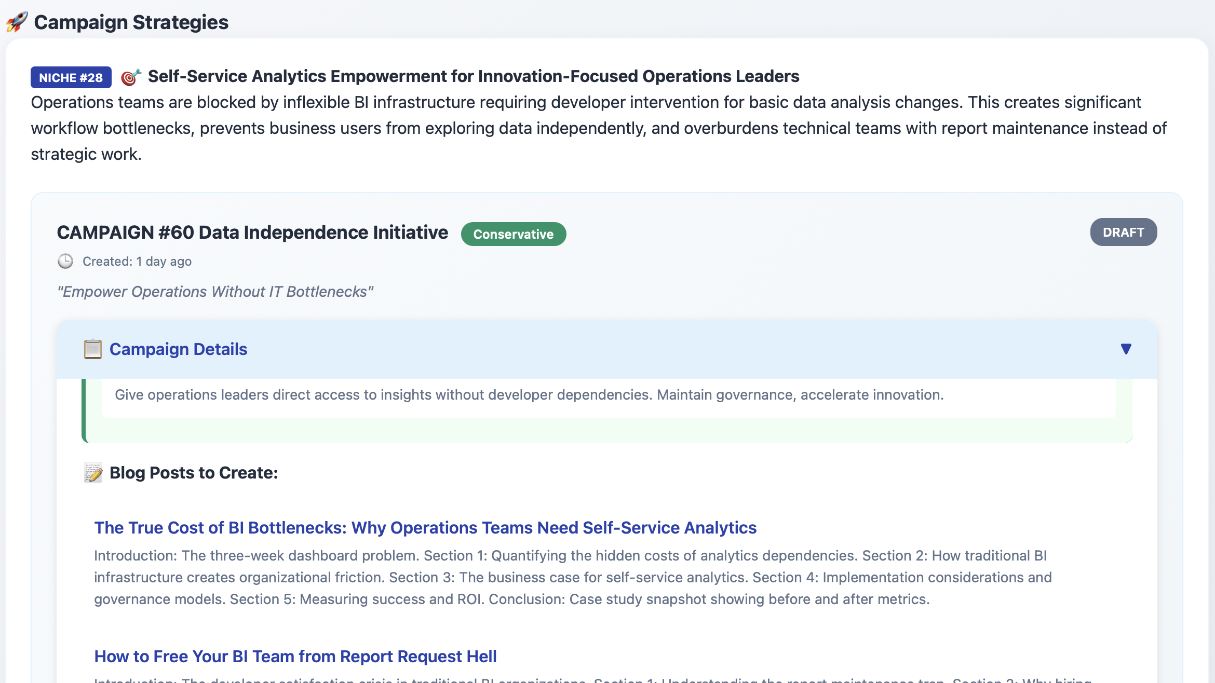Screen dimensions: 1215x683
Task: Open How to Free Your BI Team post
Action: coord(295,656)
